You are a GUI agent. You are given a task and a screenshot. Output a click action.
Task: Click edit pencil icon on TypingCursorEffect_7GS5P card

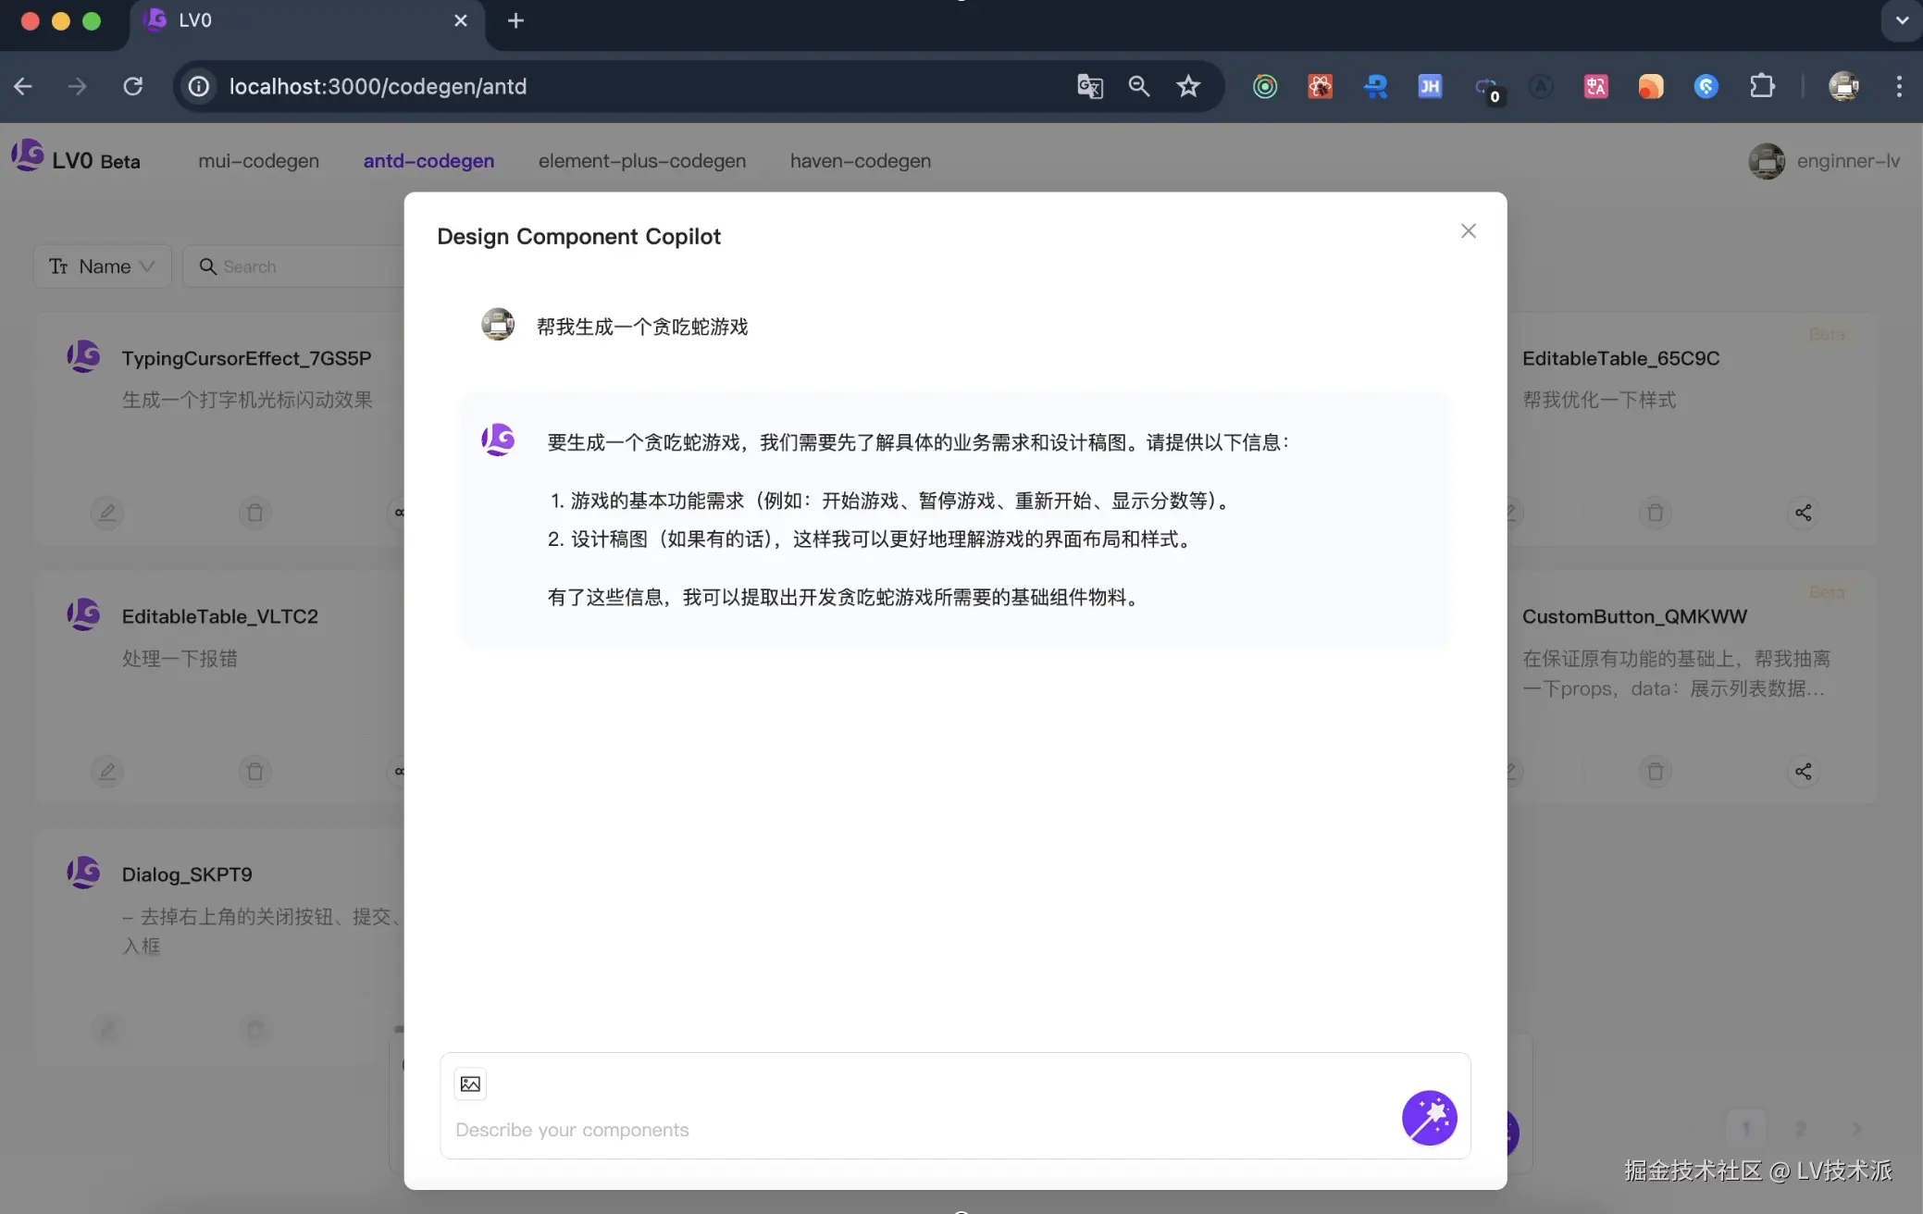tap(107, 512)
